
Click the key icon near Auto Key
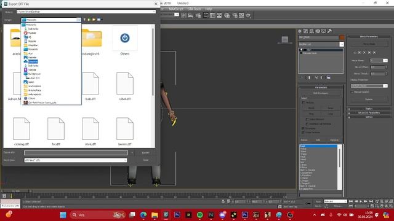pyautogui.click(x=308, y=203)
